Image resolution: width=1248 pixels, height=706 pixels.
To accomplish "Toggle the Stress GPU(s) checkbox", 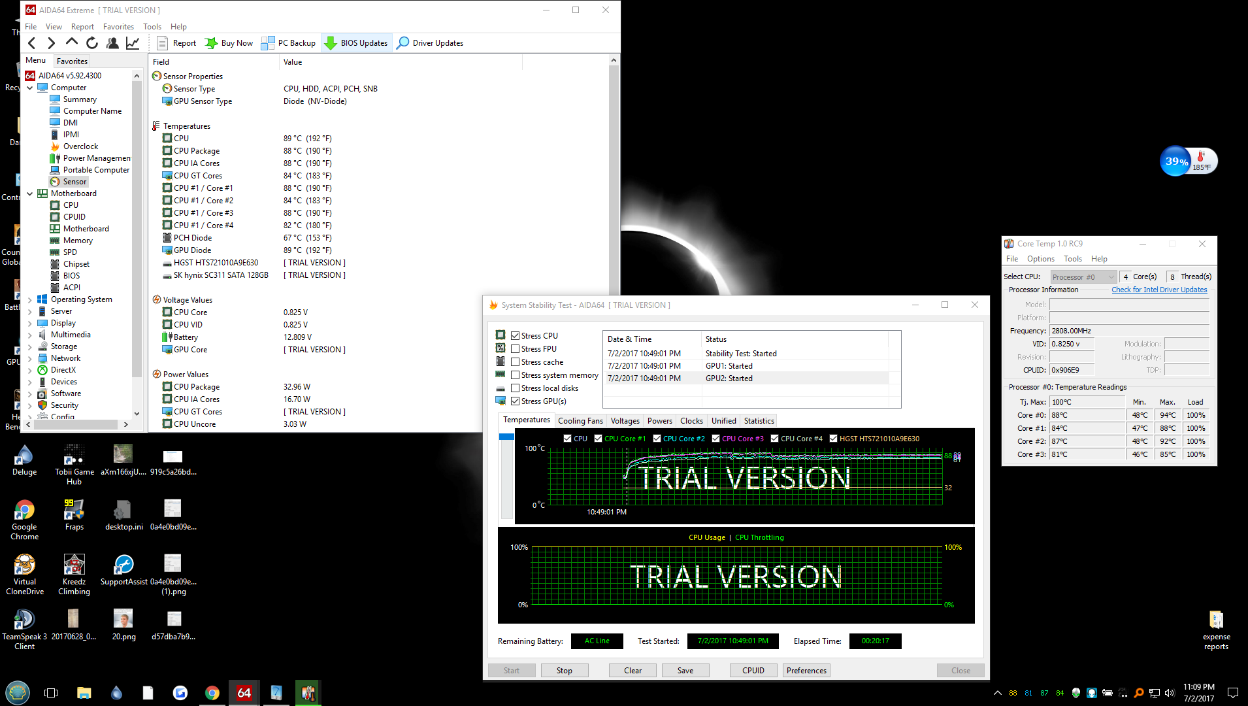I will [516, 401].
